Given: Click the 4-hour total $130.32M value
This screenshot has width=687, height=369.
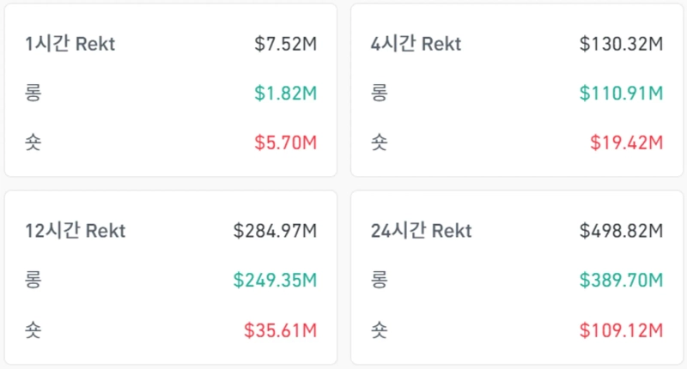Looking at the screenshot, I should [x=621, y=44].
